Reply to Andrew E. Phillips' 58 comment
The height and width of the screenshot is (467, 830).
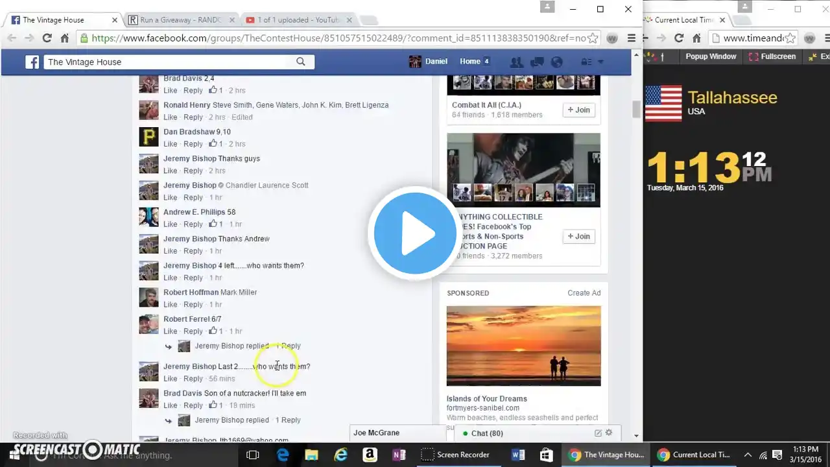point(193,224)
